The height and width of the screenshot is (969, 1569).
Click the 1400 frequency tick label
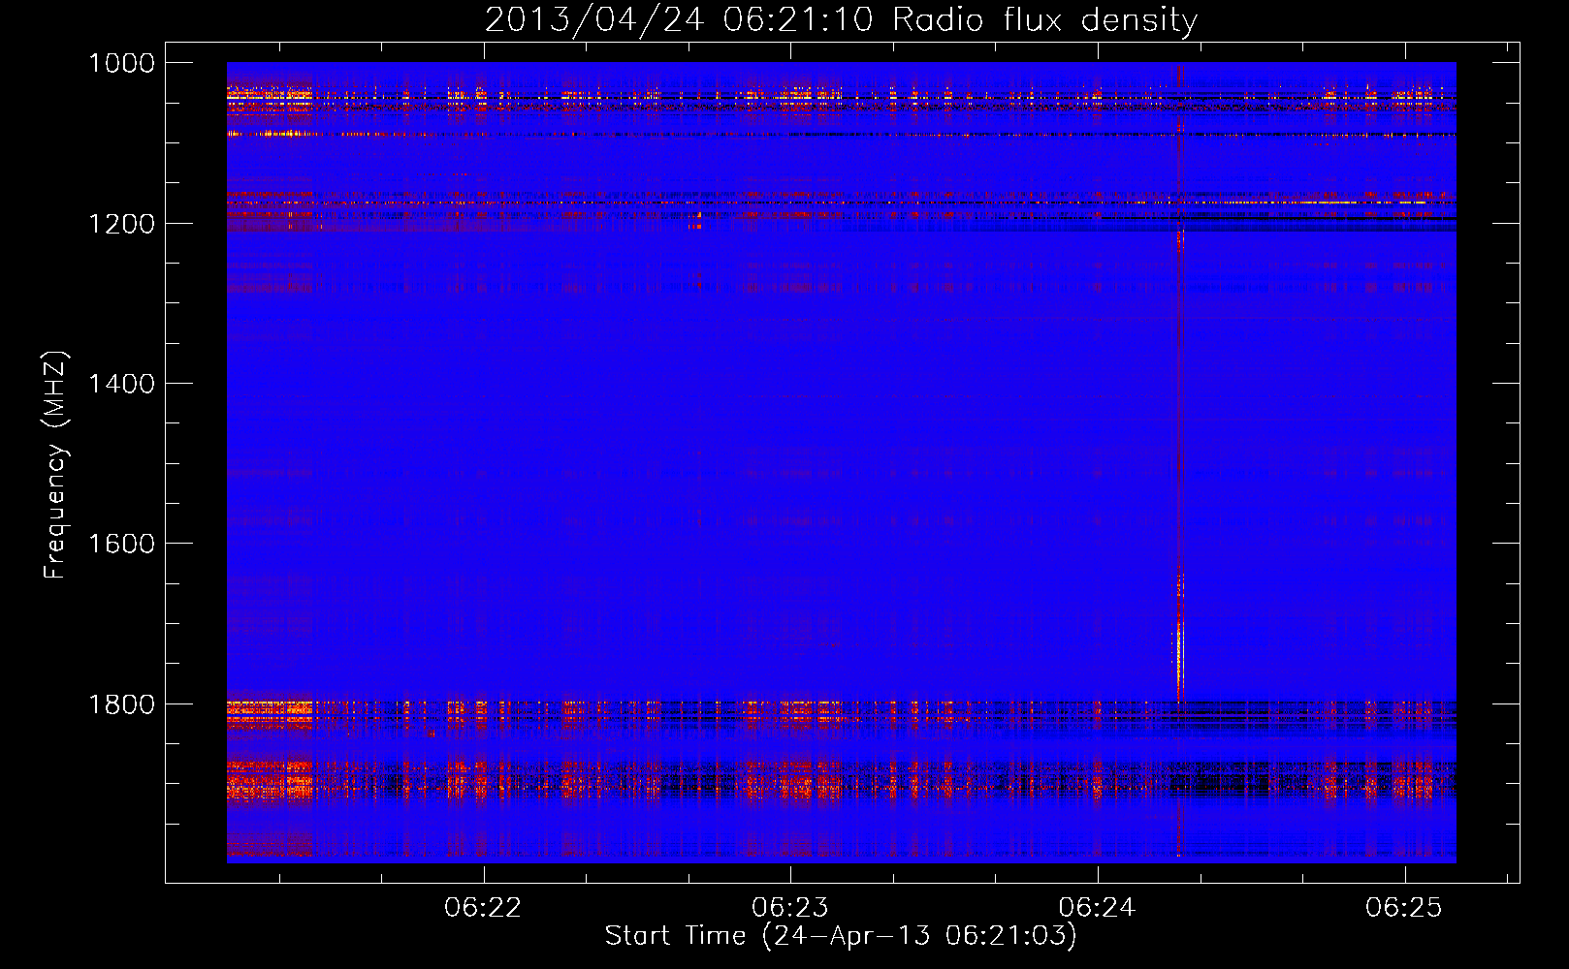121,384
